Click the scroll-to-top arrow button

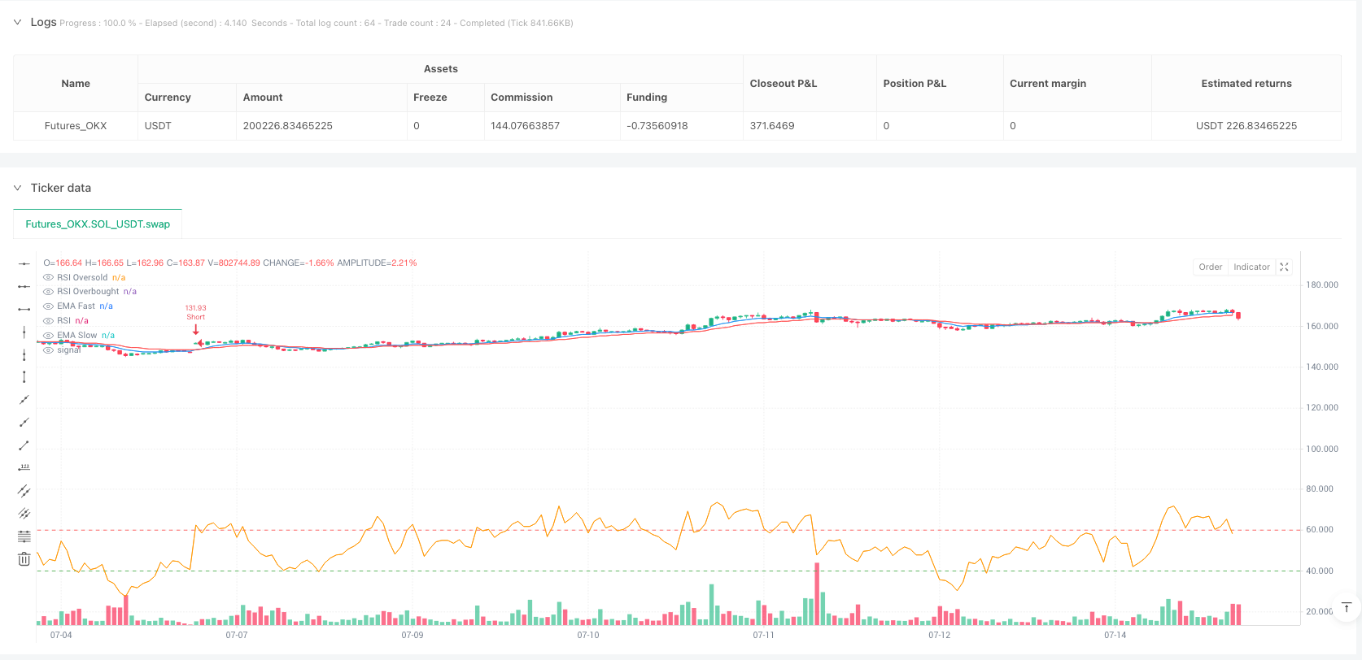coord(1347,608)
